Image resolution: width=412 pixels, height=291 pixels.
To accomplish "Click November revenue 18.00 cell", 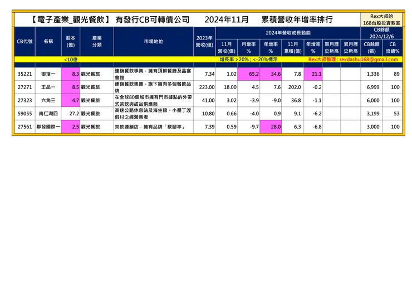I will tap(227, 87).
